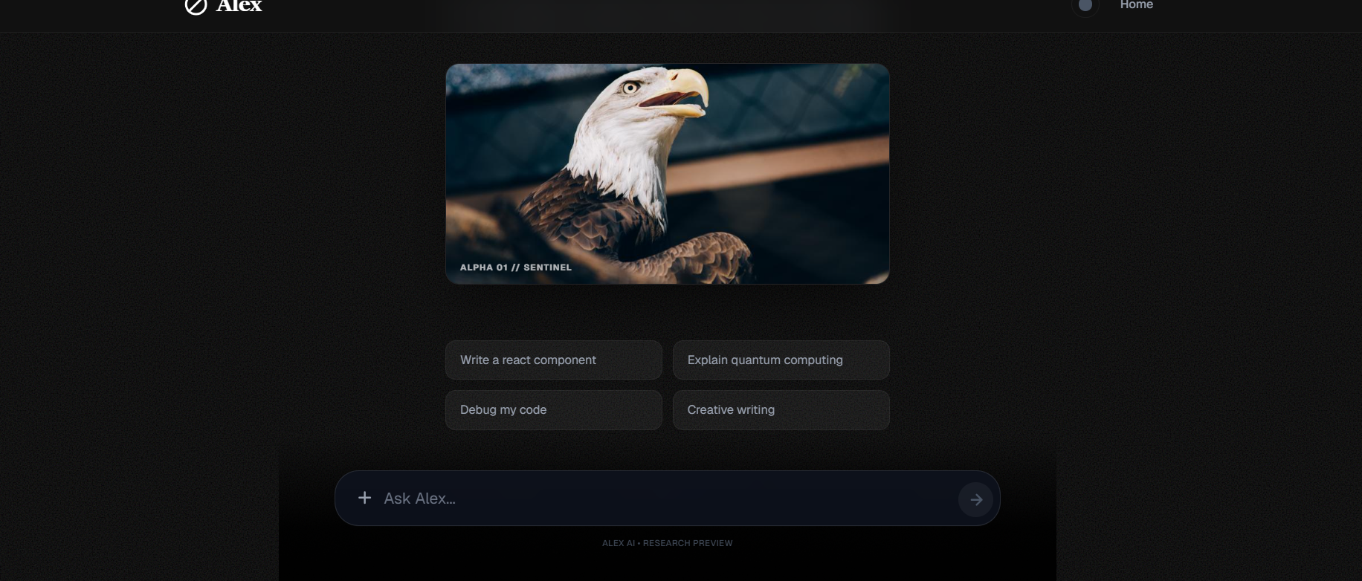Click the Alex brand name text
Viewport: 1362px width, 581px height.
click(x=239, y=6)
